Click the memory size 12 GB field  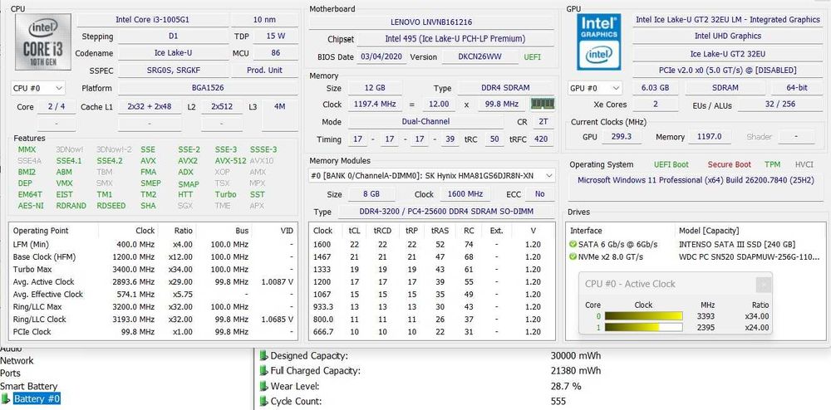point(374,88)
